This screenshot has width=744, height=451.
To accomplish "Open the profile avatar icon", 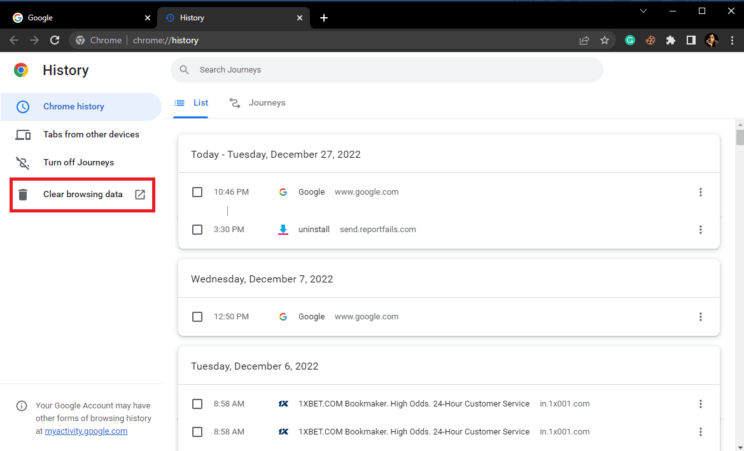I will (712, 40).
